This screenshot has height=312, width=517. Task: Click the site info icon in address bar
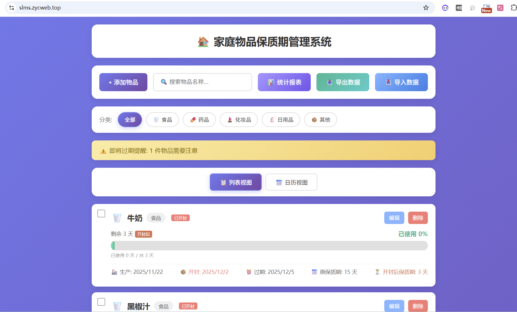coord(12,8)
